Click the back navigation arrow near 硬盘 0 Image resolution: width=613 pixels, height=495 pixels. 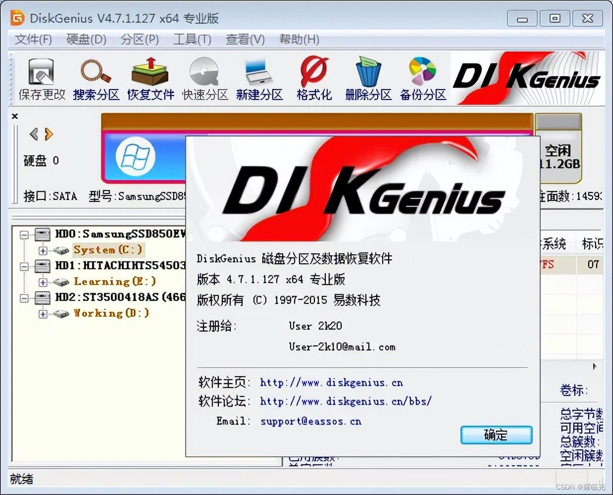[33, 134]
